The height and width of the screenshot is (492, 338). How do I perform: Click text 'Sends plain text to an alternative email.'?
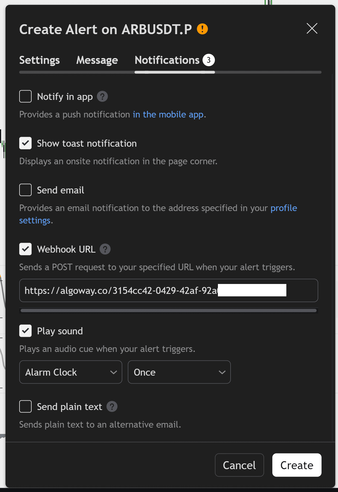tap(100, 425)
